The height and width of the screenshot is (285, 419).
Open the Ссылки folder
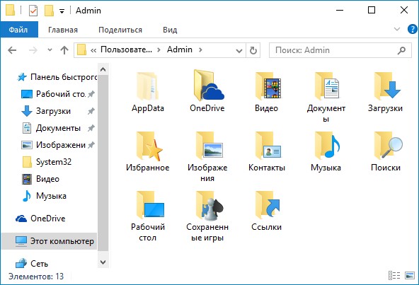pos(266,211)
